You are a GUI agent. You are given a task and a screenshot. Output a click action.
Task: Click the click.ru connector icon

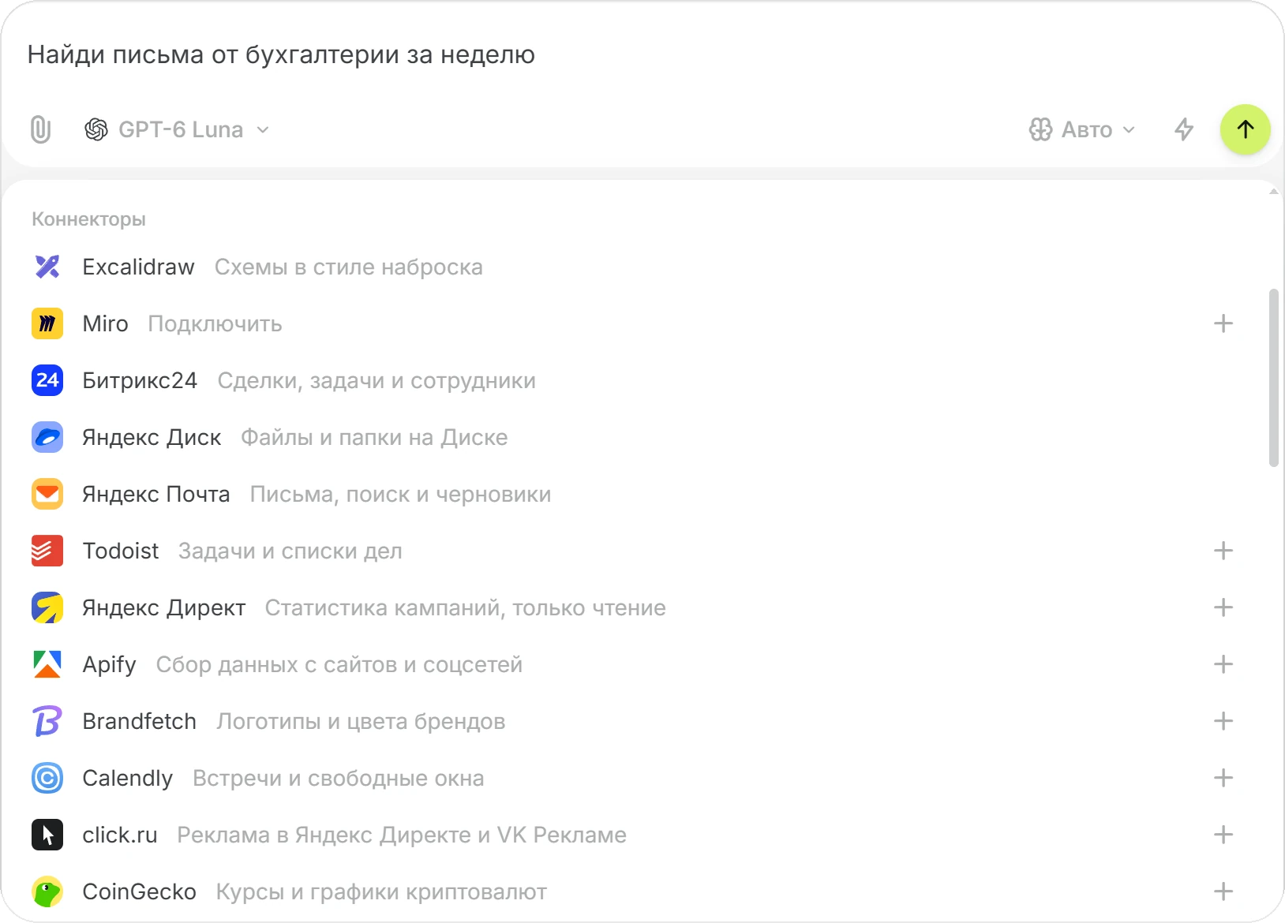tap(47, 835)
